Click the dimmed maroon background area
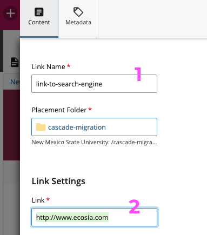This screenshot has width=207, height=235. pos(11,125)
